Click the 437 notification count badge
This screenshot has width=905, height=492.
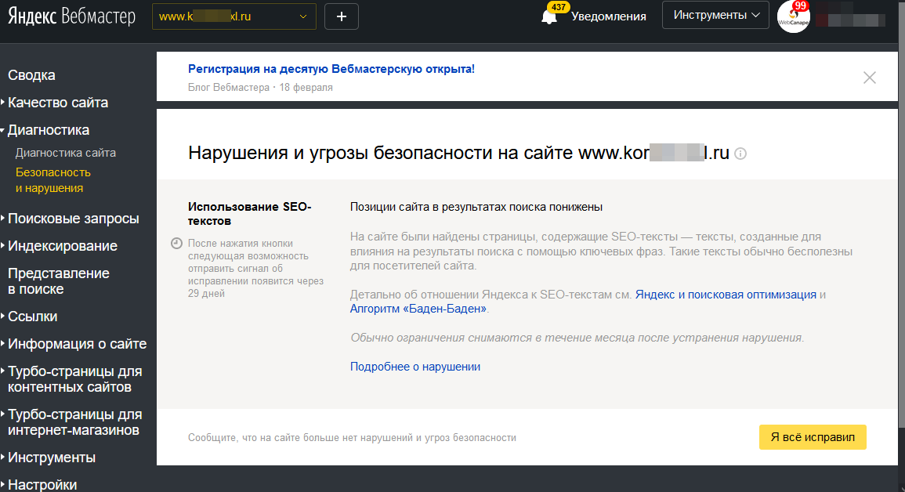tap(558, 7)
